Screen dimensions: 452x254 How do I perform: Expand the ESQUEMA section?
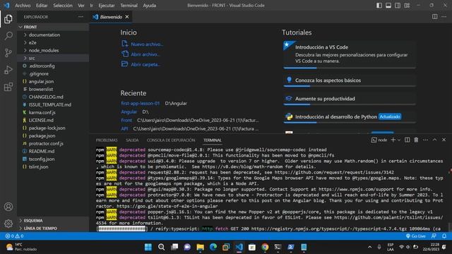[x=53, y=220]
